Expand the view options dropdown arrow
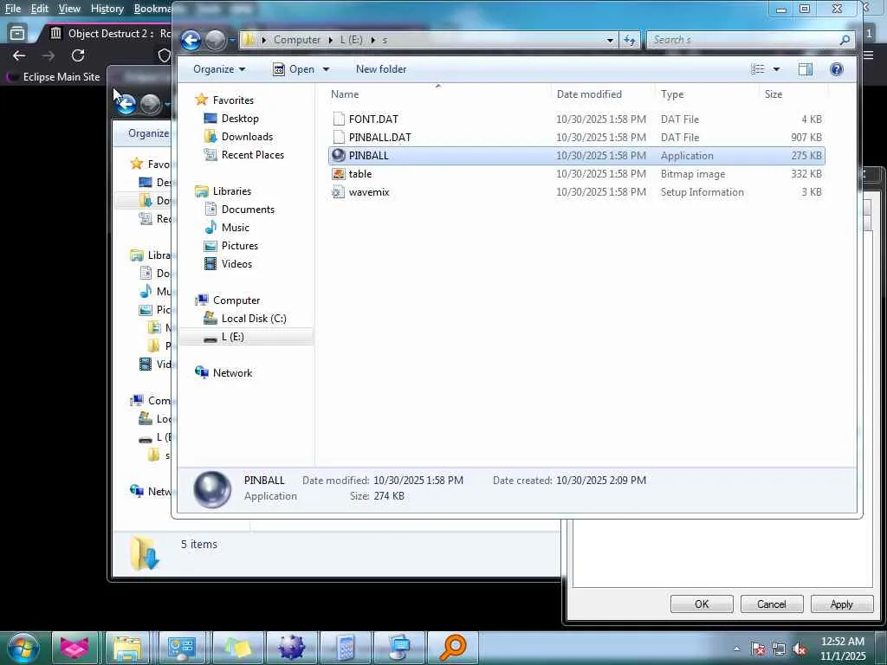This screenshot has height=665, width=887. click(776, 69)
